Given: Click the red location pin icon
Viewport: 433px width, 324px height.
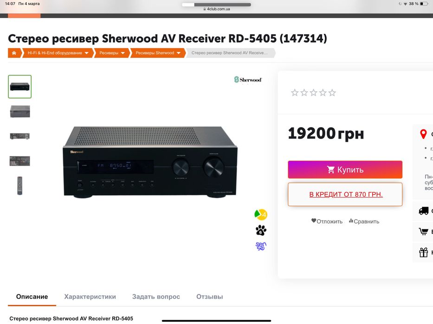Looking at the screenshot, I should [423, 134].
